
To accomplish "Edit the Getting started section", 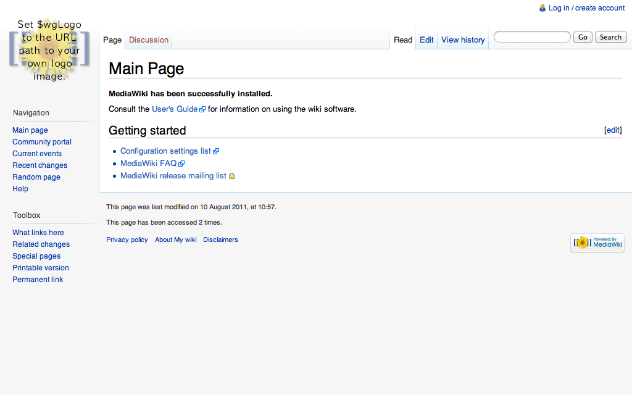I will coord(613,130).
